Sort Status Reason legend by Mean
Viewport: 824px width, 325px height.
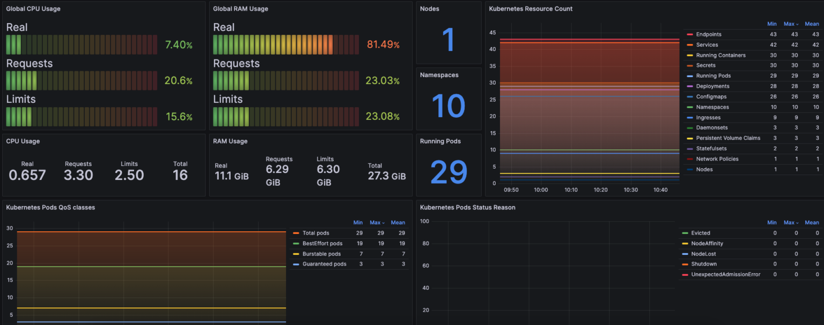[x=812, y=223]
